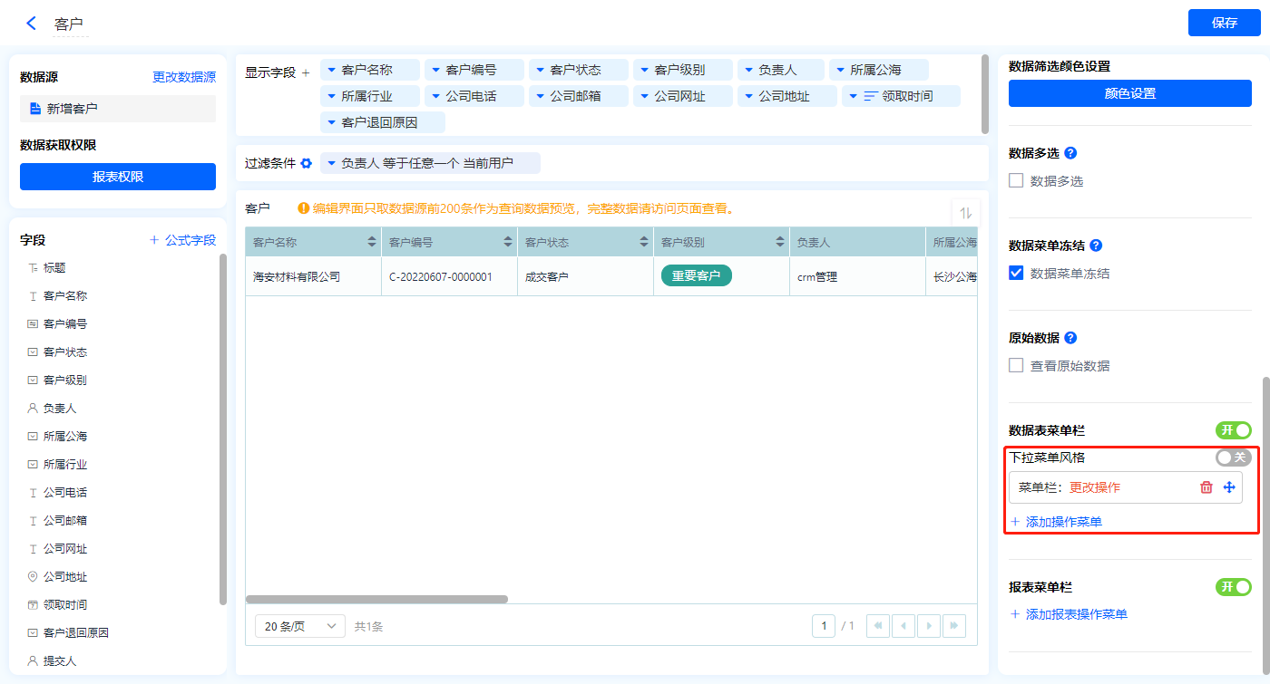
Task: Select the 客户状态 field in the field list
Action: [x=65, y=352]
